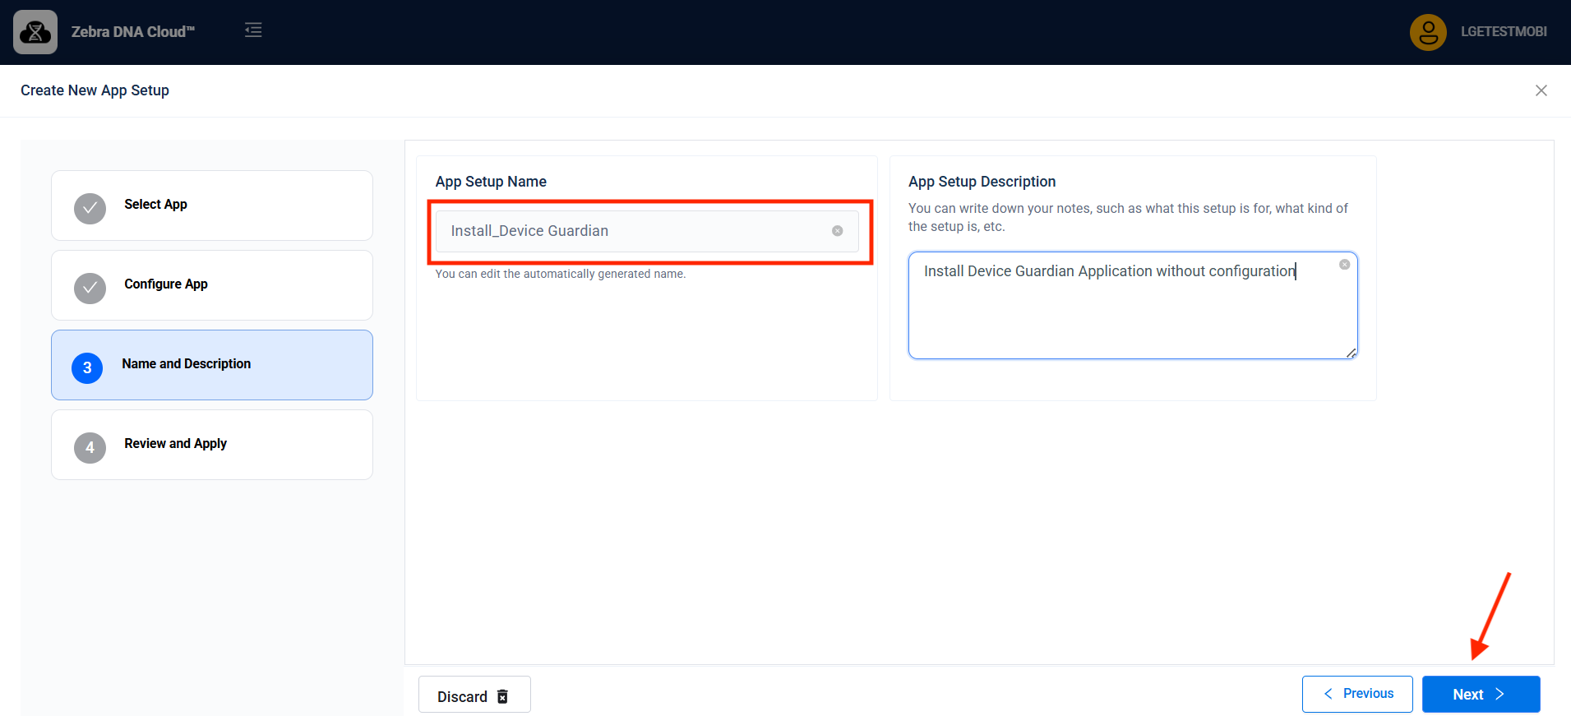Open the user profile avatar icon
The height and width of the screenshot is (716, 1571).
1428,32
